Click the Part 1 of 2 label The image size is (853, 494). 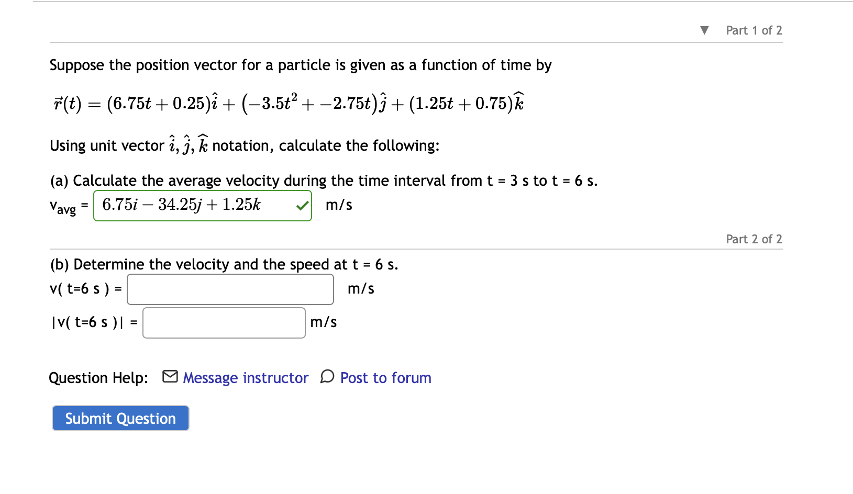pos(754,30)
